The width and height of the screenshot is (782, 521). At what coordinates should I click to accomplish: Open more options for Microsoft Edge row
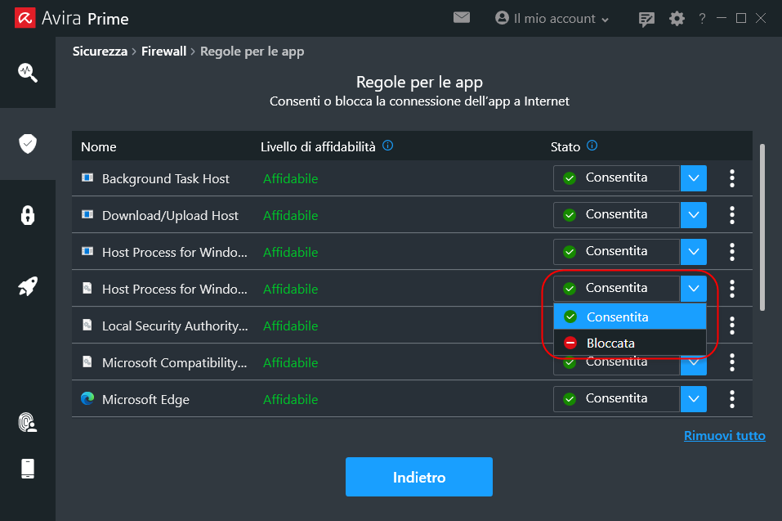(732, 399)
